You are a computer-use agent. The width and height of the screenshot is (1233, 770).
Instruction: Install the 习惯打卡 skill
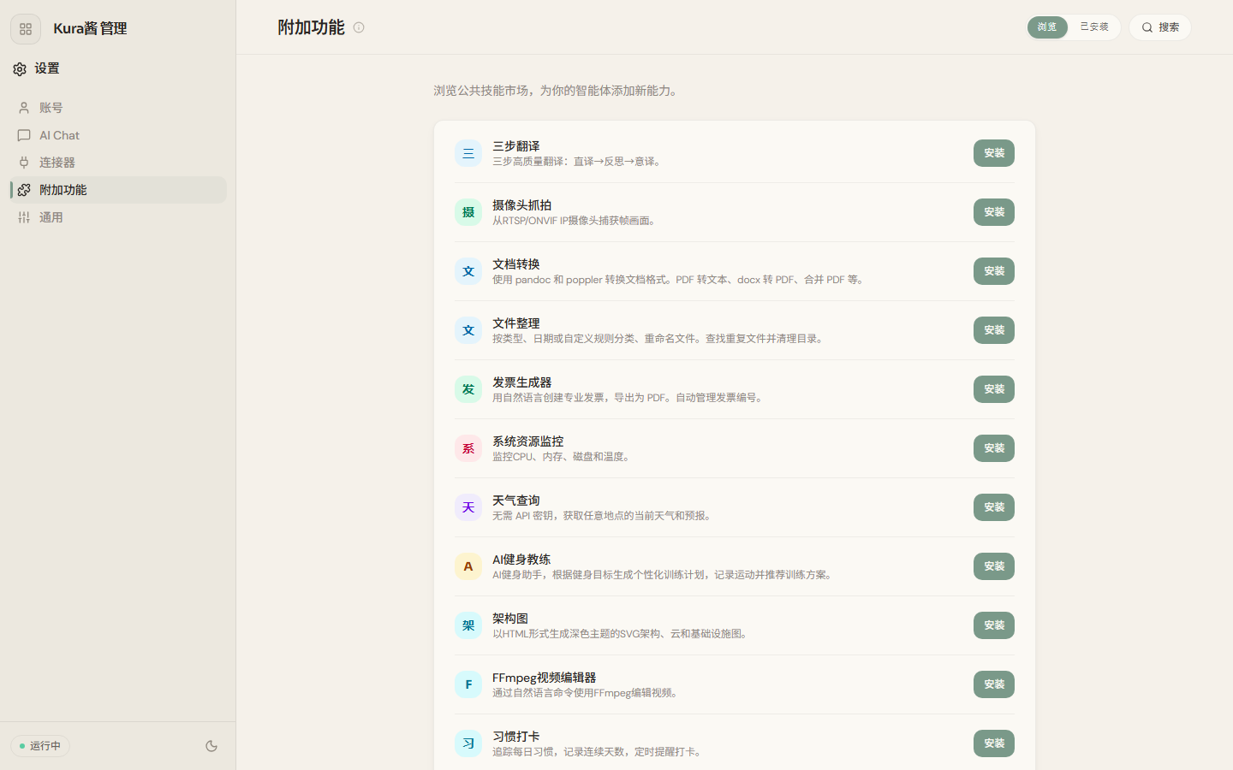[x=994, y=743]
